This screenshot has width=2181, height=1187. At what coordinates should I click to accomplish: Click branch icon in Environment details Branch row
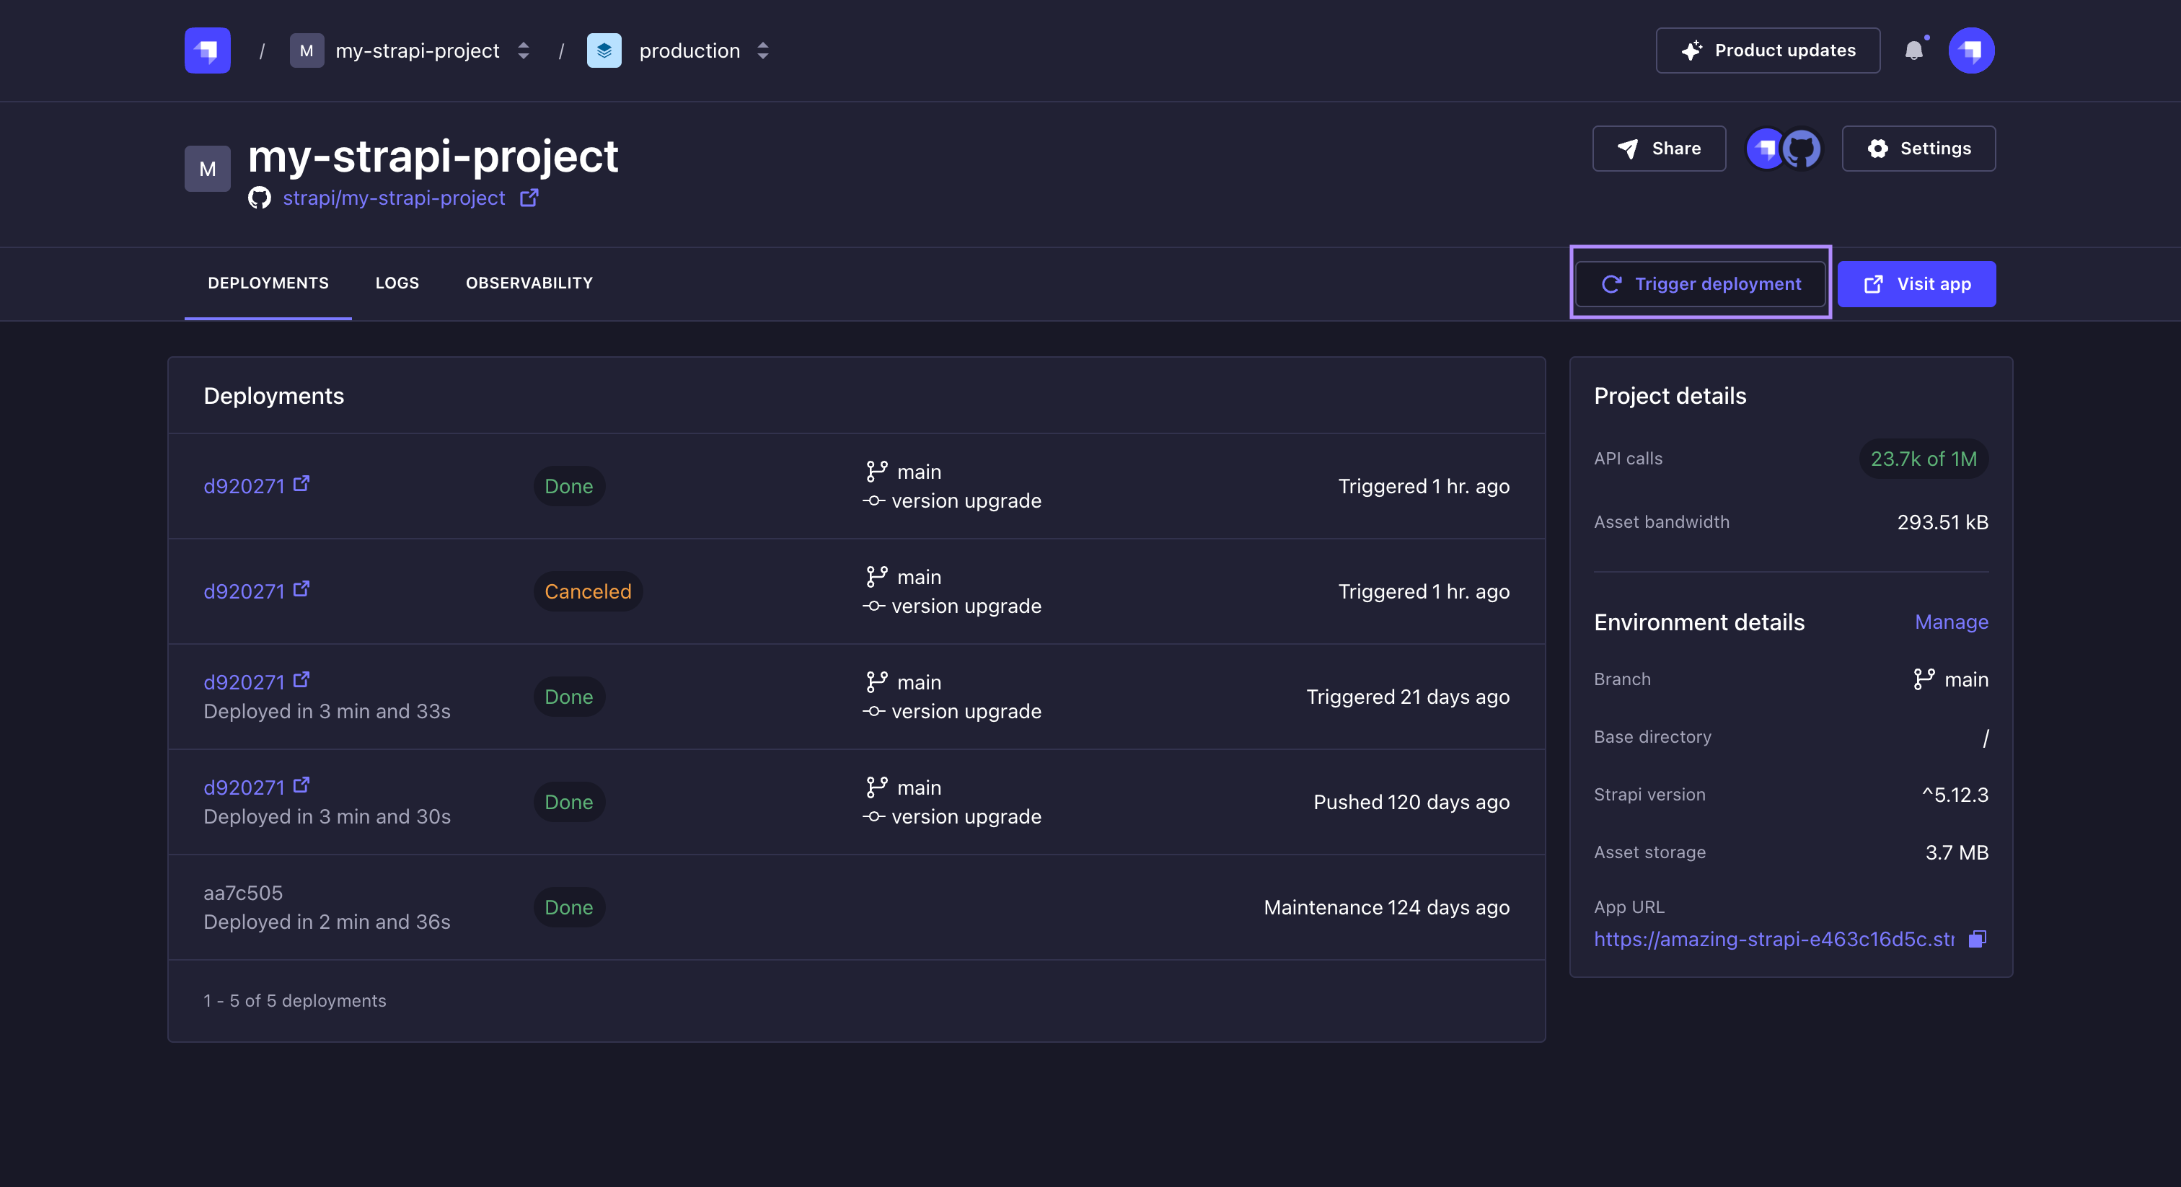click(x=1924, y=679)
